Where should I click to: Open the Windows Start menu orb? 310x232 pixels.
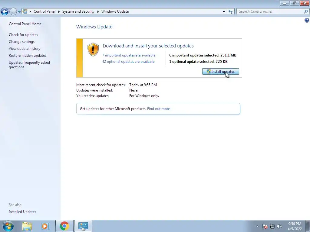coord(8,226)
